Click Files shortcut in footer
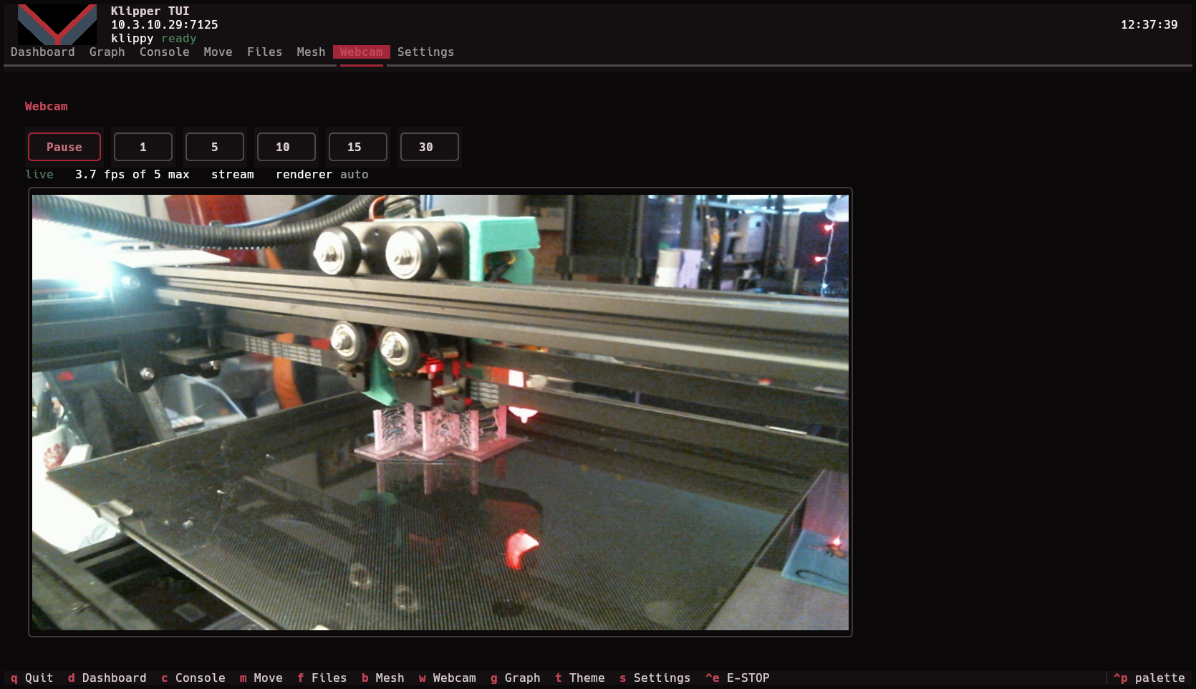Viewport: 1196px width, 689px height. tap(322, 678)
